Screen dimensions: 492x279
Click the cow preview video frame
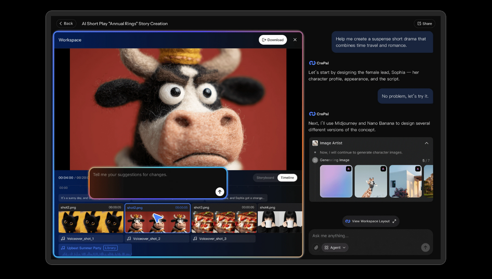[x=178, y=109]
